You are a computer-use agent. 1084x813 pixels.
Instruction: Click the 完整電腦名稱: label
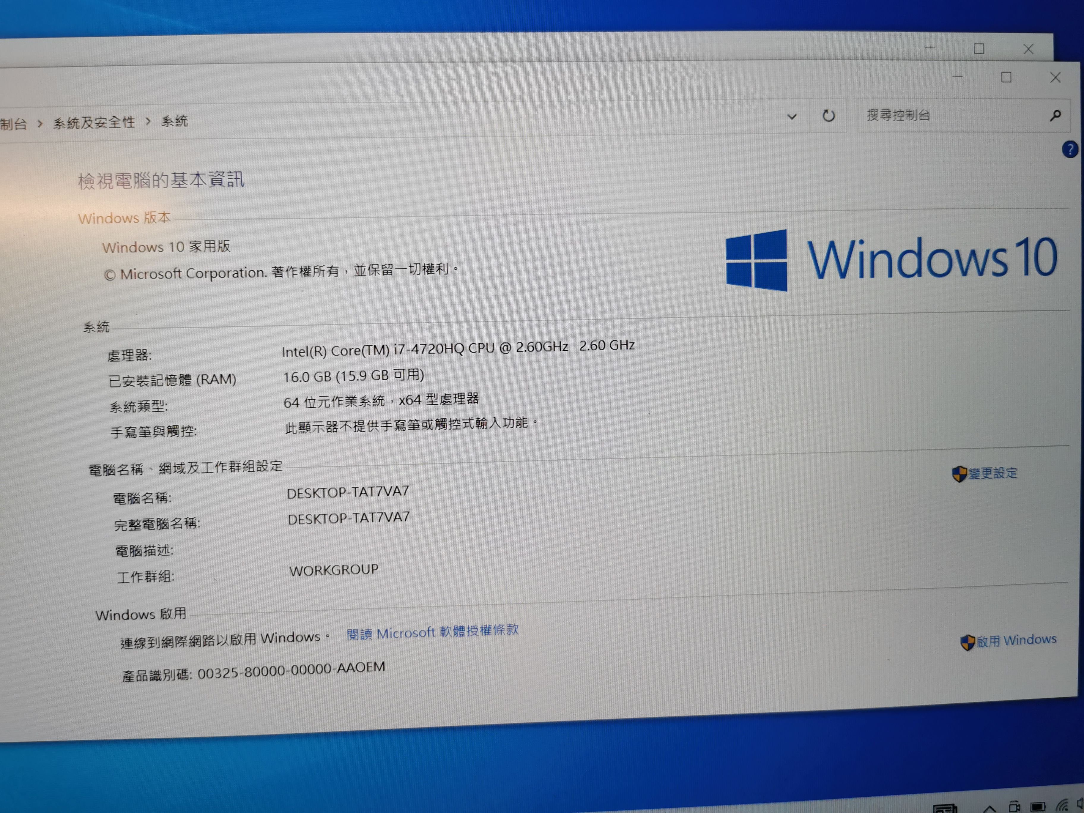157,524
